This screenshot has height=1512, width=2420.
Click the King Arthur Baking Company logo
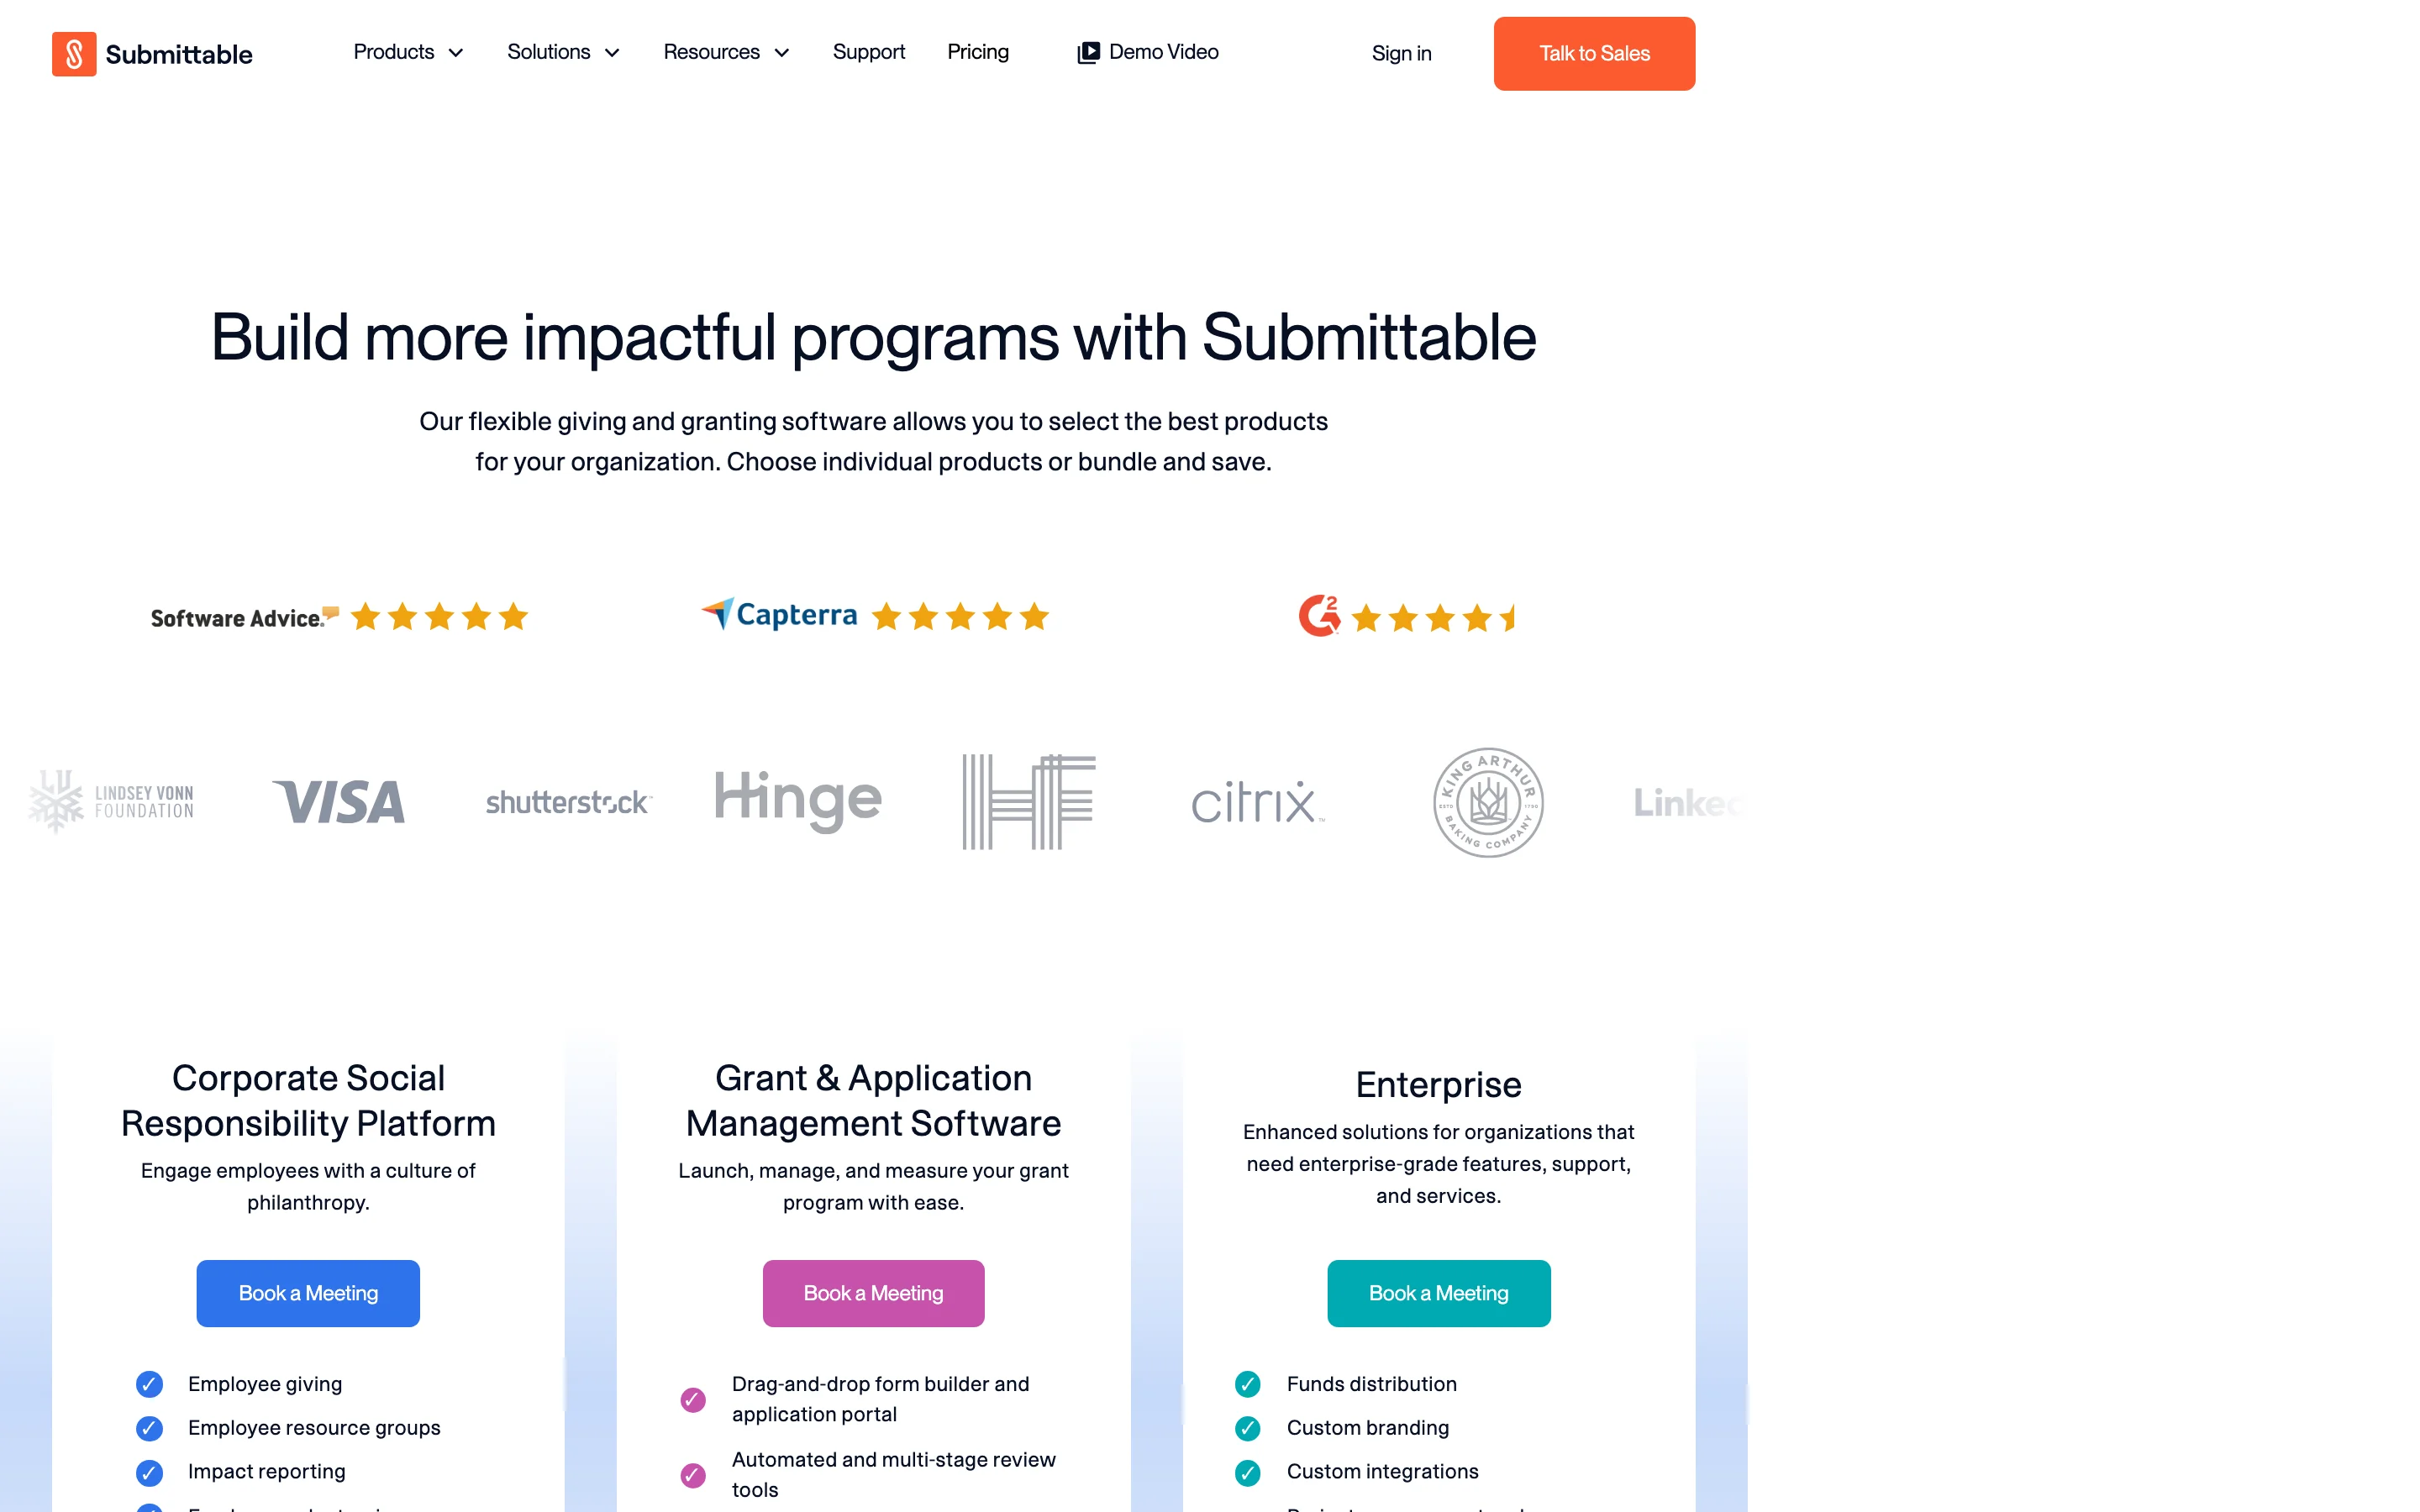coord(1488,802)
